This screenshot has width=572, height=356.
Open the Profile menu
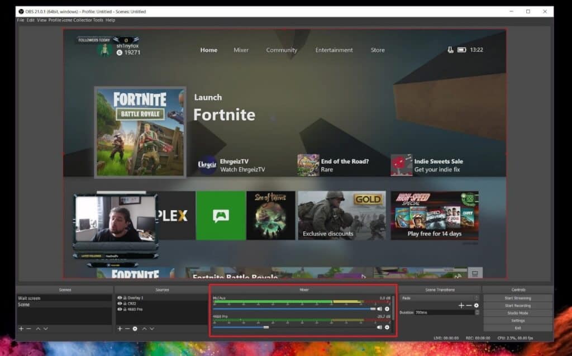[54, 20]
